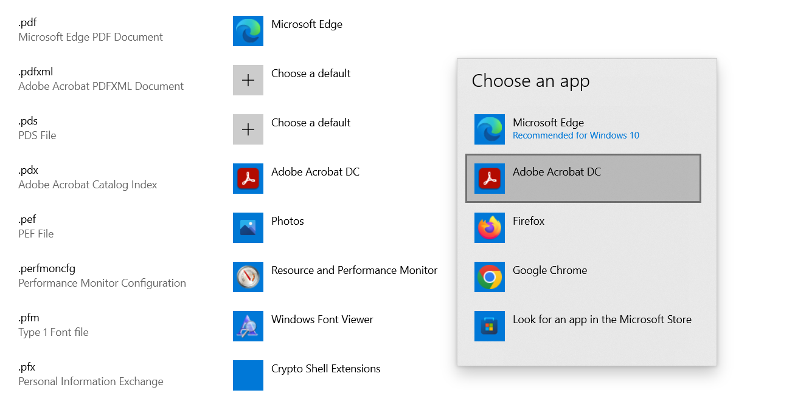Click Adobe Acrobat Catalog Index description

tap(88, 185)
